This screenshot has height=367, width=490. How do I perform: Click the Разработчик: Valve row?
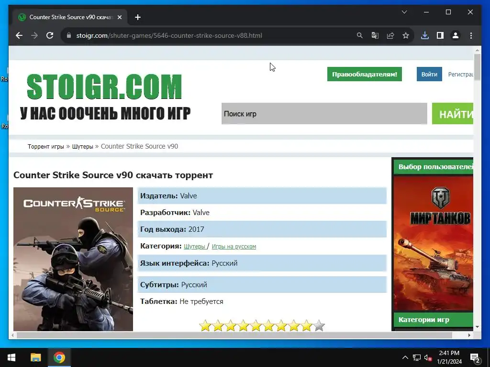(x=262, y=213)
